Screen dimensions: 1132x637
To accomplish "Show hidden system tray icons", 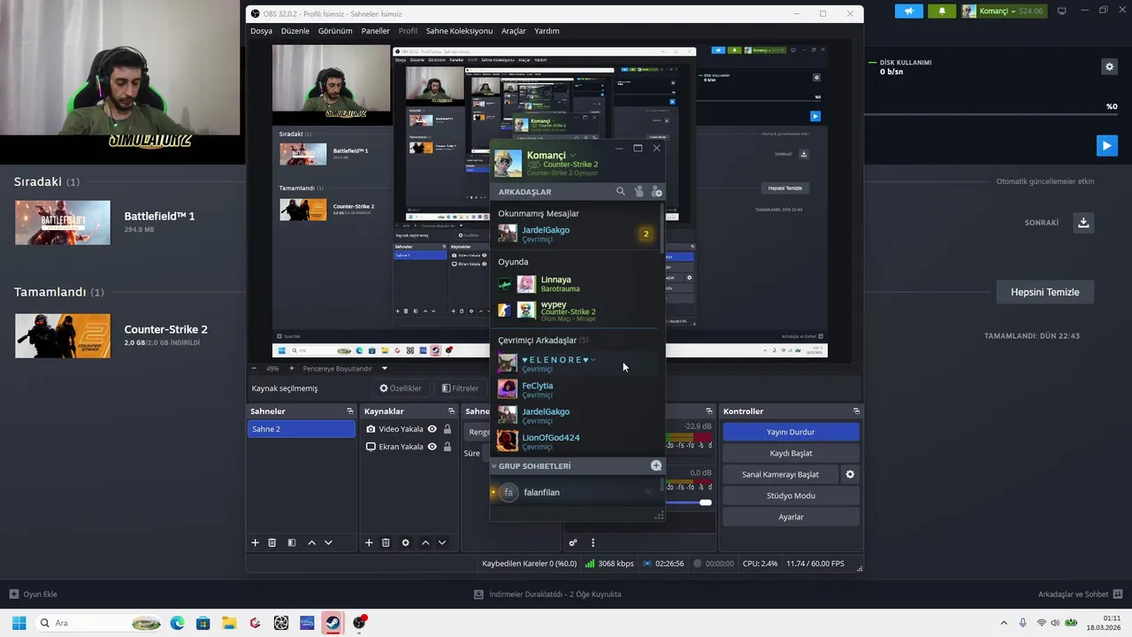I will (1003, 623).
